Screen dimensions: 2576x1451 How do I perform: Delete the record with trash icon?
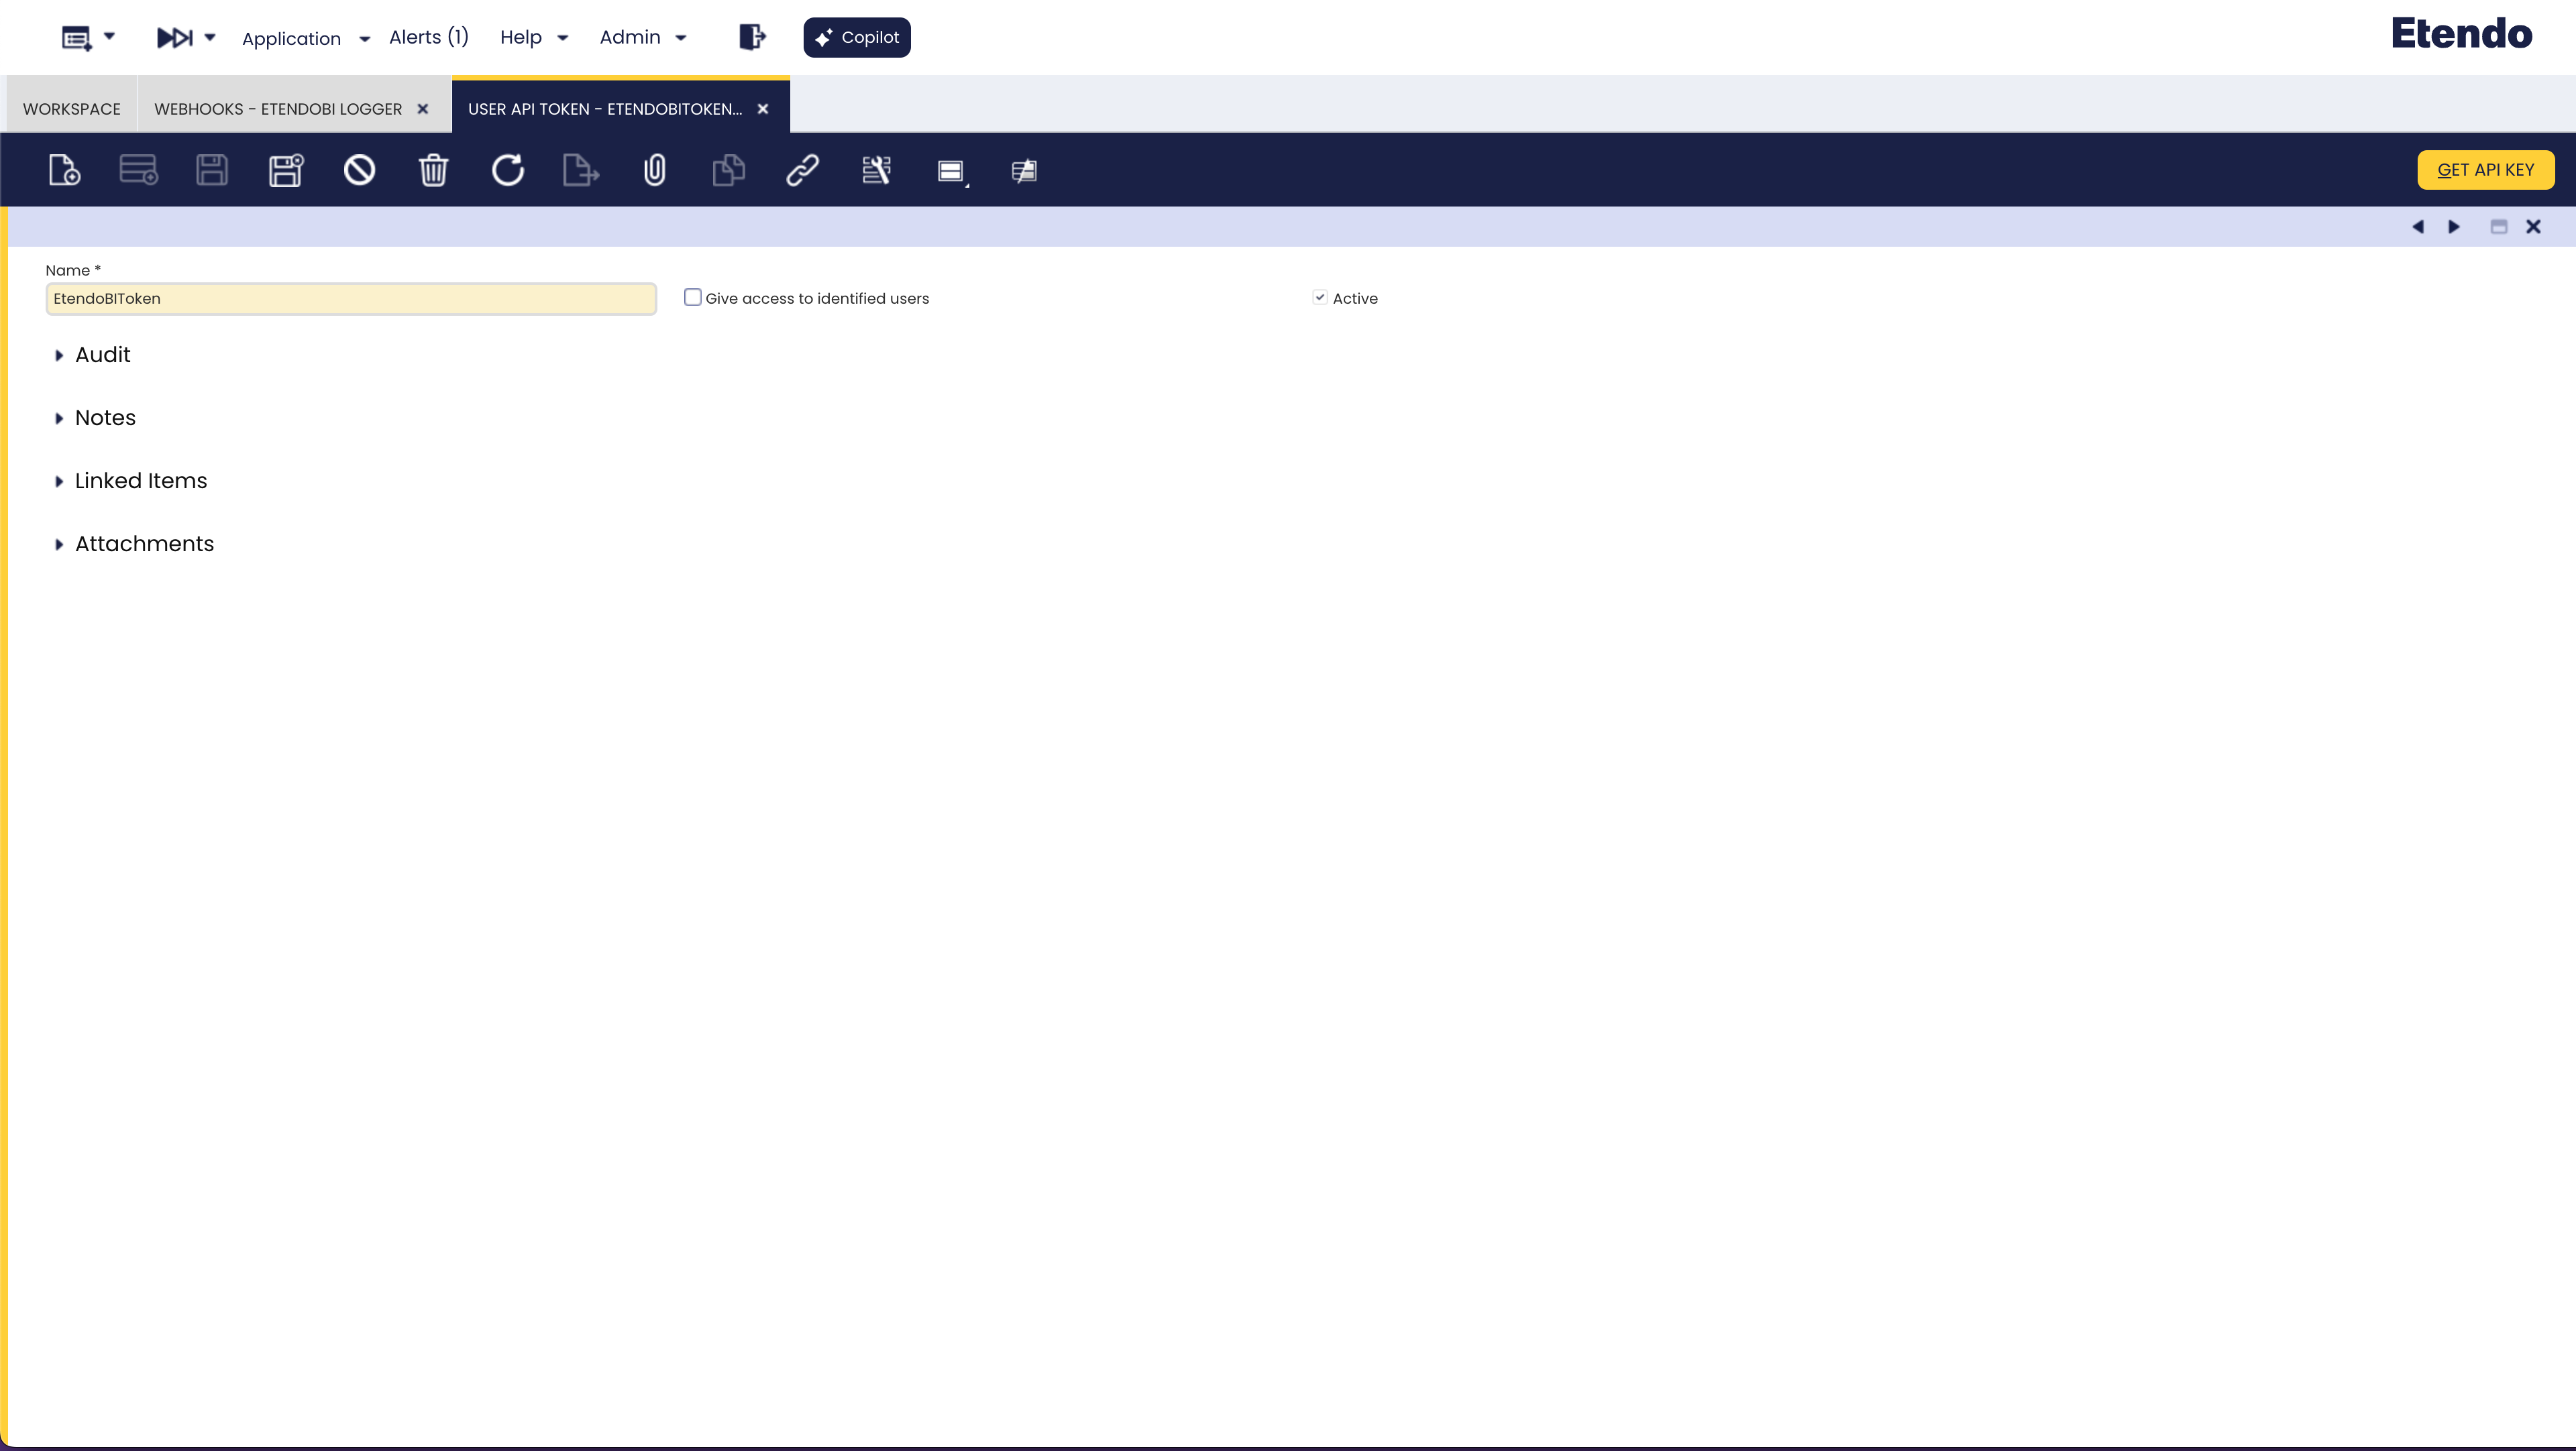click(x=433, y=170)
